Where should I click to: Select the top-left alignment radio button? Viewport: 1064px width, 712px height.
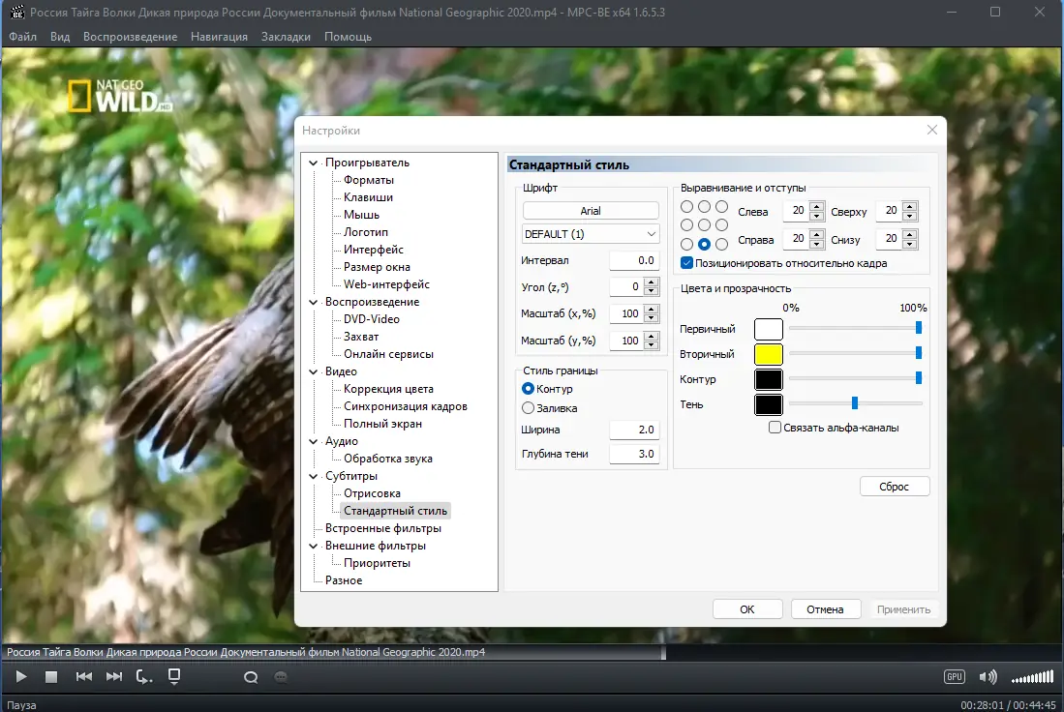click(x=686, y=207)
